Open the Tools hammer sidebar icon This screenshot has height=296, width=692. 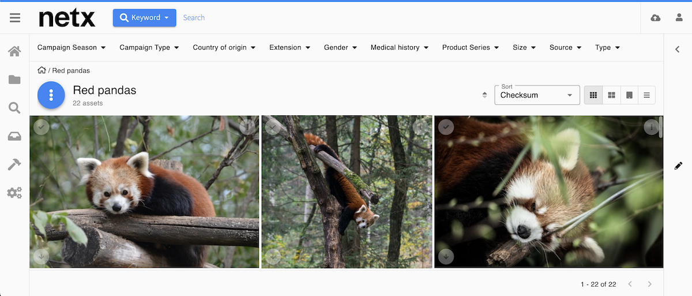pyautogui.click(x=14, y=165)
